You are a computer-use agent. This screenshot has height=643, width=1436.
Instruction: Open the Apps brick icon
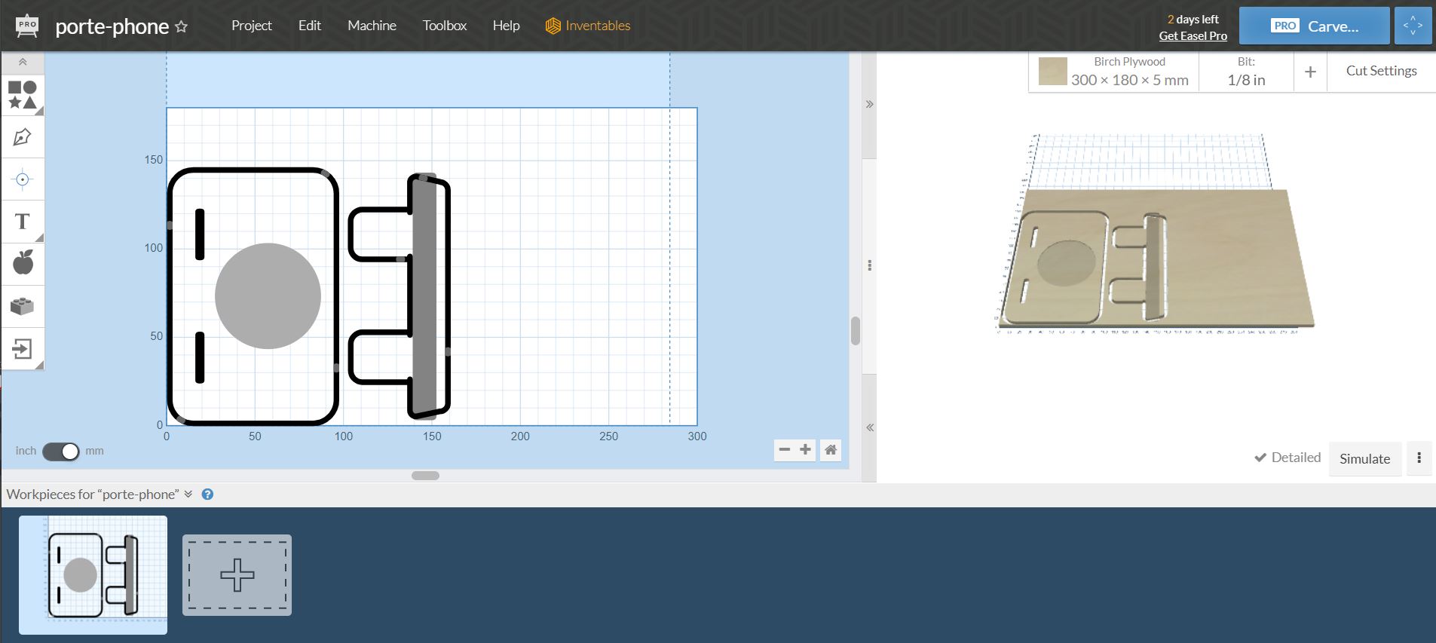point(23,306)
